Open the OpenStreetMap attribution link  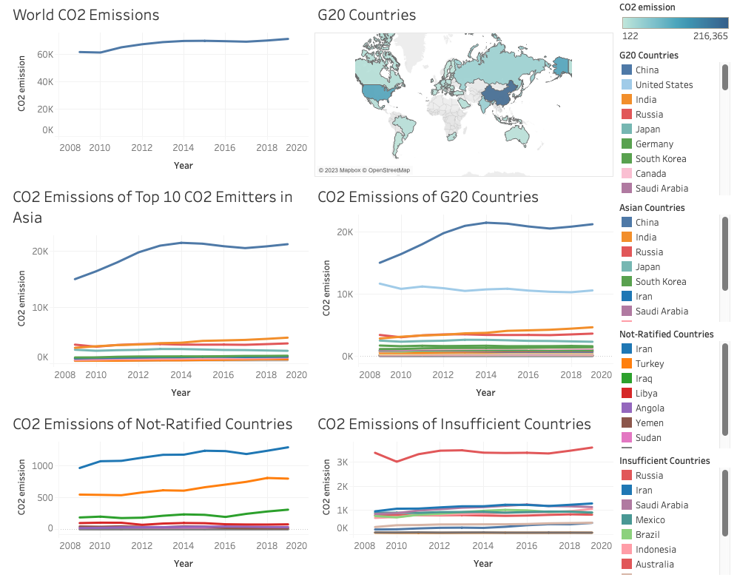(388, 170)
